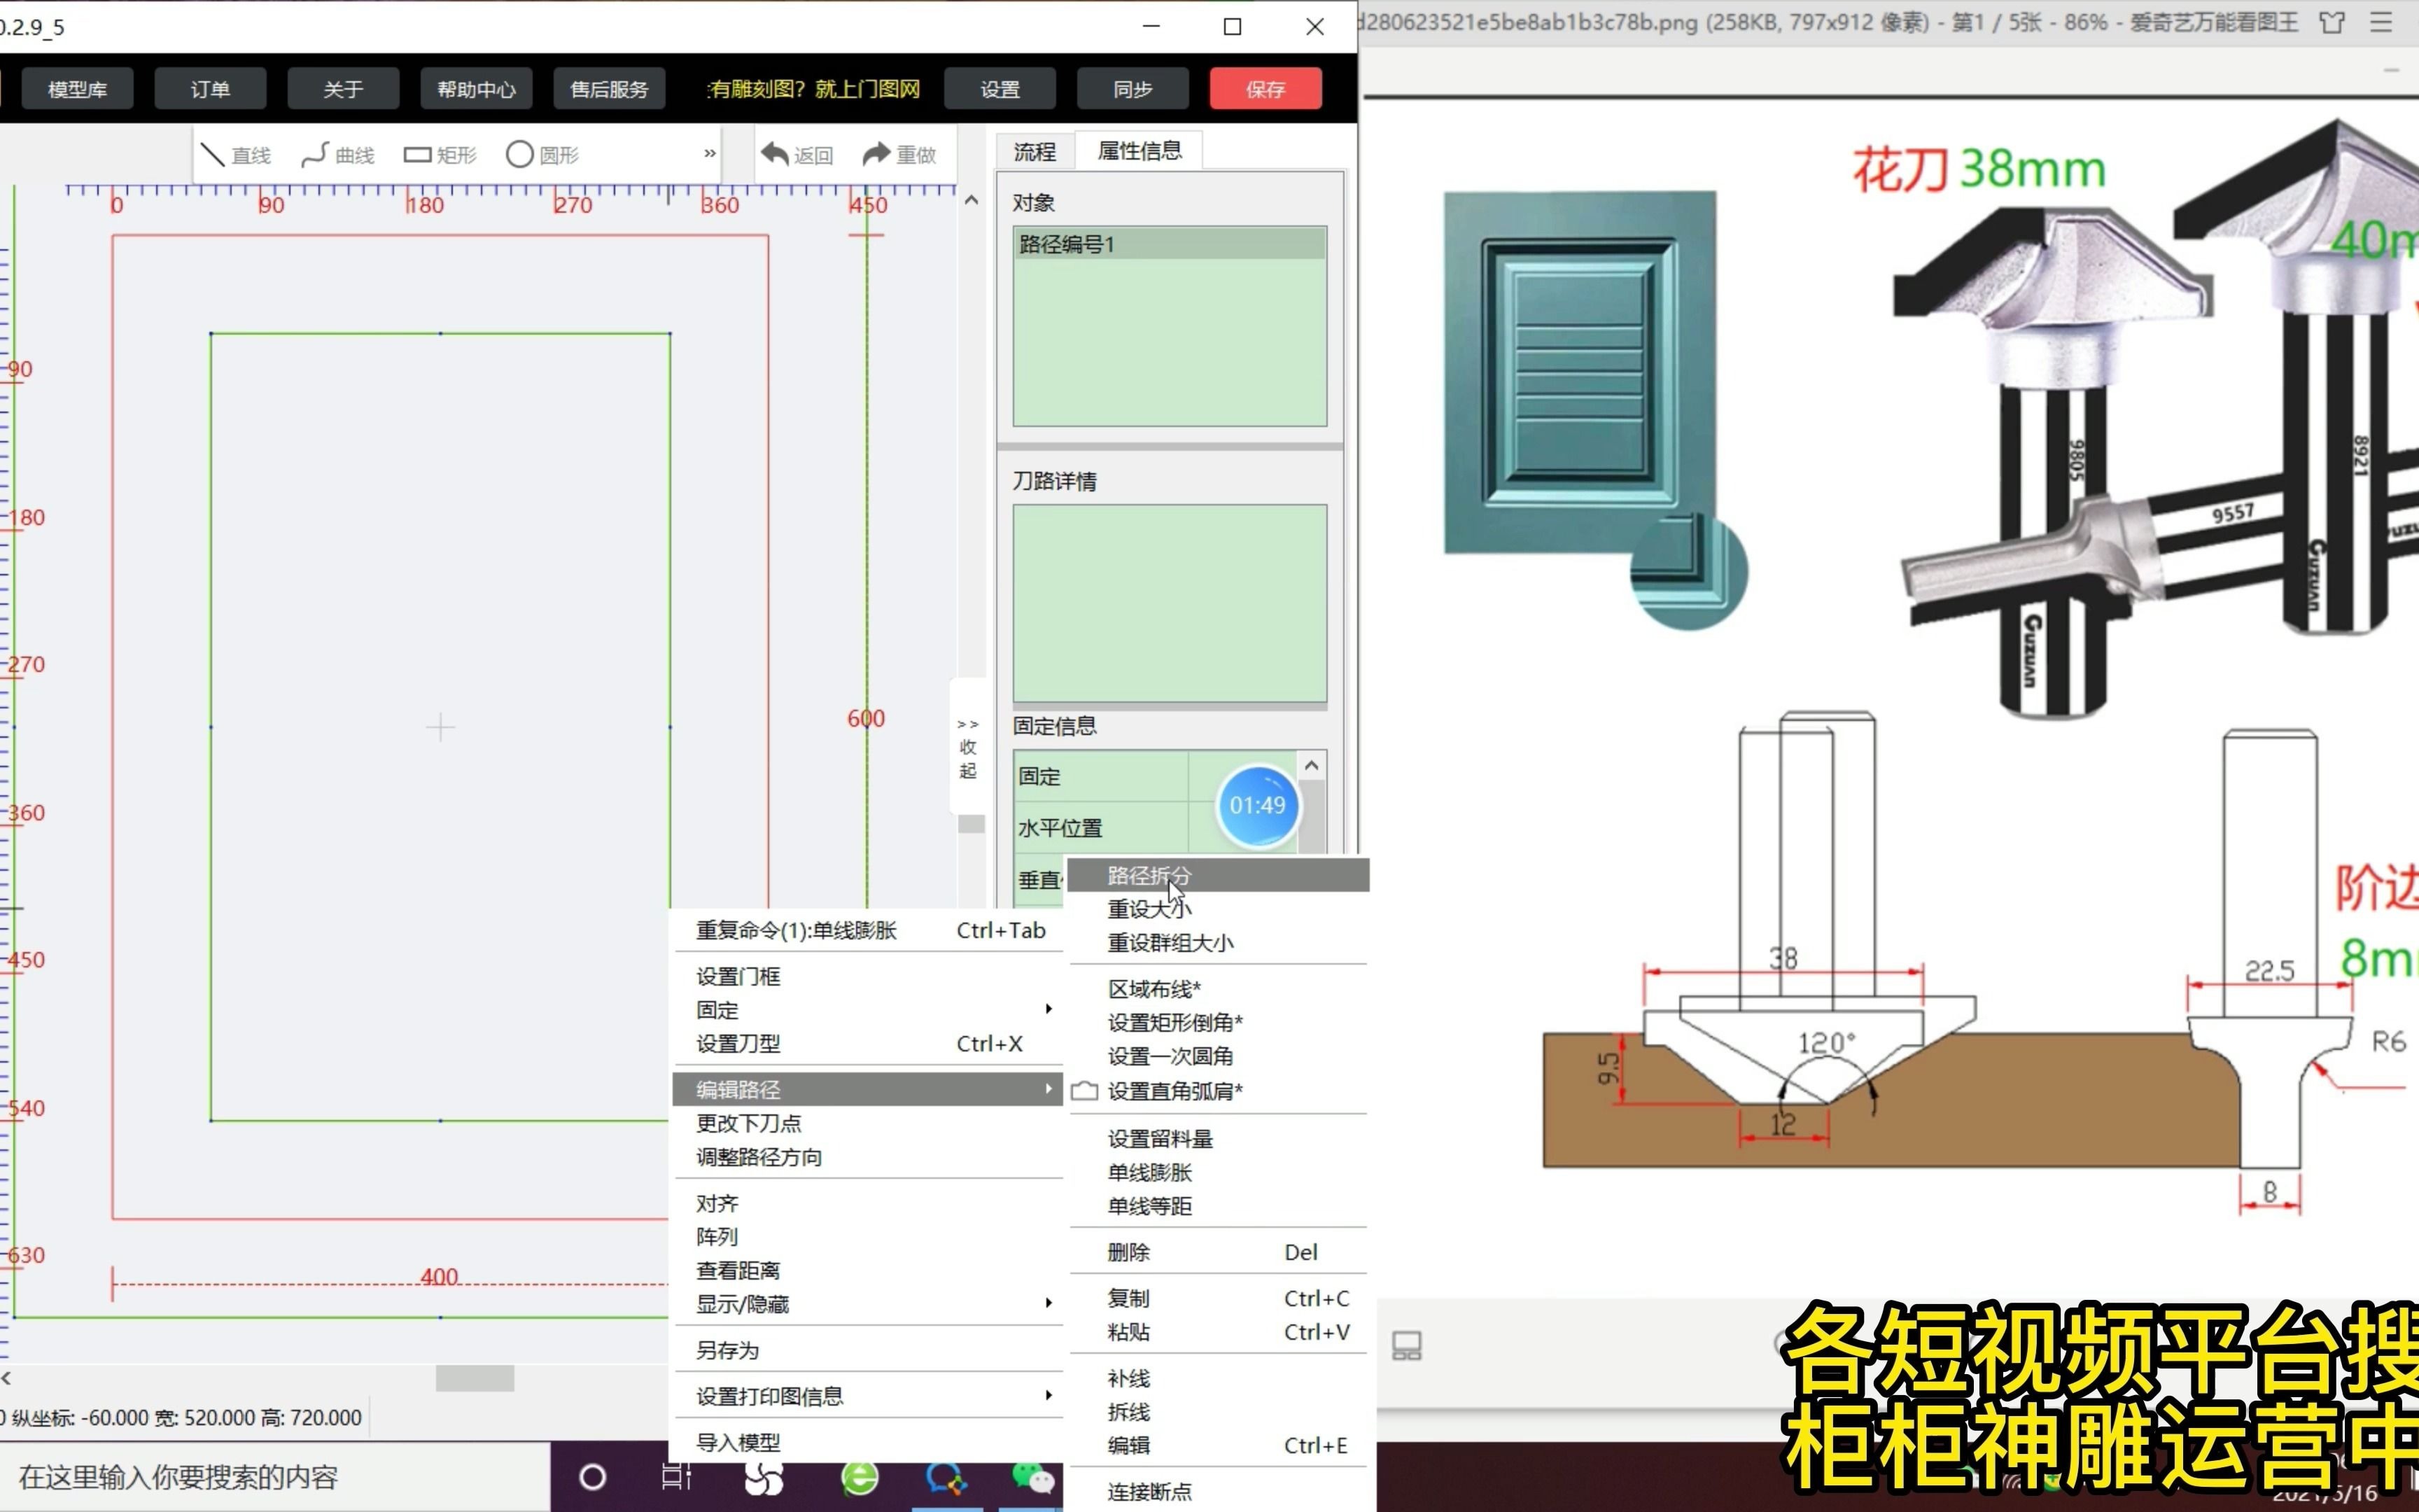2419x1512 pixels.
Task: Click the 重做 redo arrow icon
Action: (x=876, y=154)
